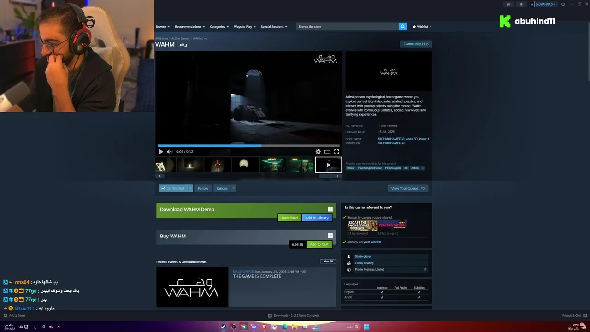
Task: Click the Add a Game plus icon
Action: point(6,316)
